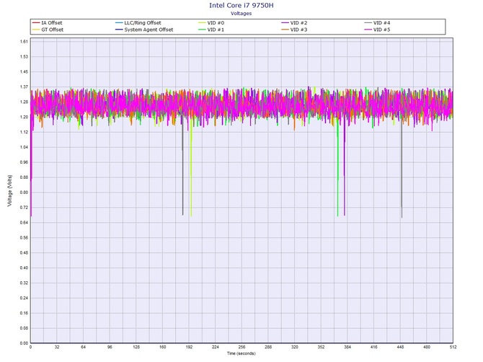The height and width of the screenshot is (362, 483).
Task: Click the Voltage (Volts) axis label
Action: [x=10, y=190]
